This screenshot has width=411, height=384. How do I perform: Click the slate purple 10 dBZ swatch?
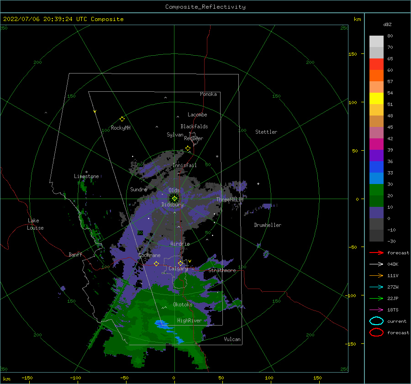point(376,213)
